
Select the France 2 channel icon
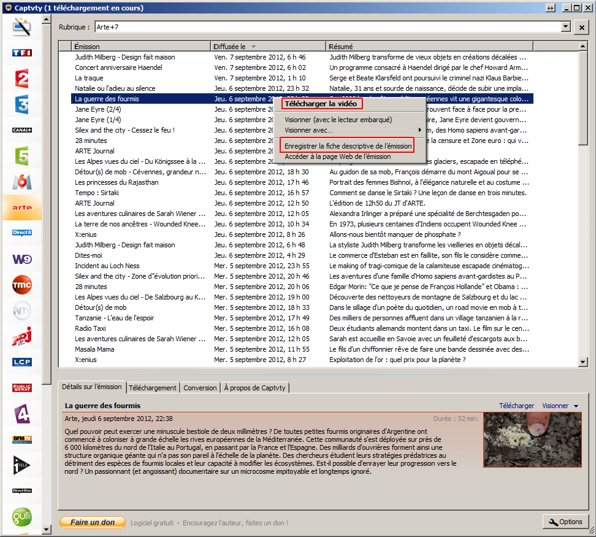pos(21,79)
